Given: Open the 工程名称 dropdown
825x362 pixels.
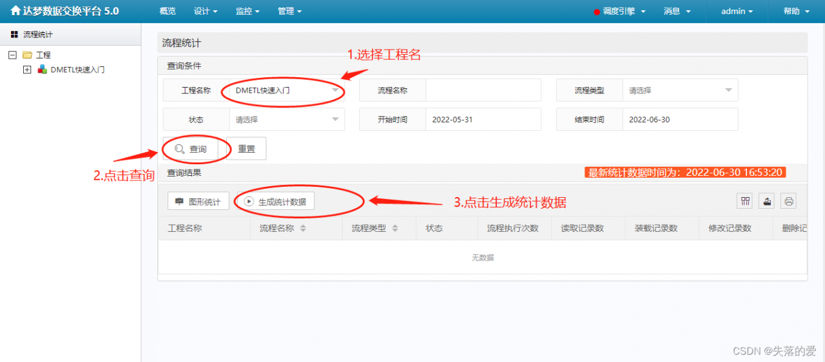Looking at the screenshot, I should [x=287, y=90].
